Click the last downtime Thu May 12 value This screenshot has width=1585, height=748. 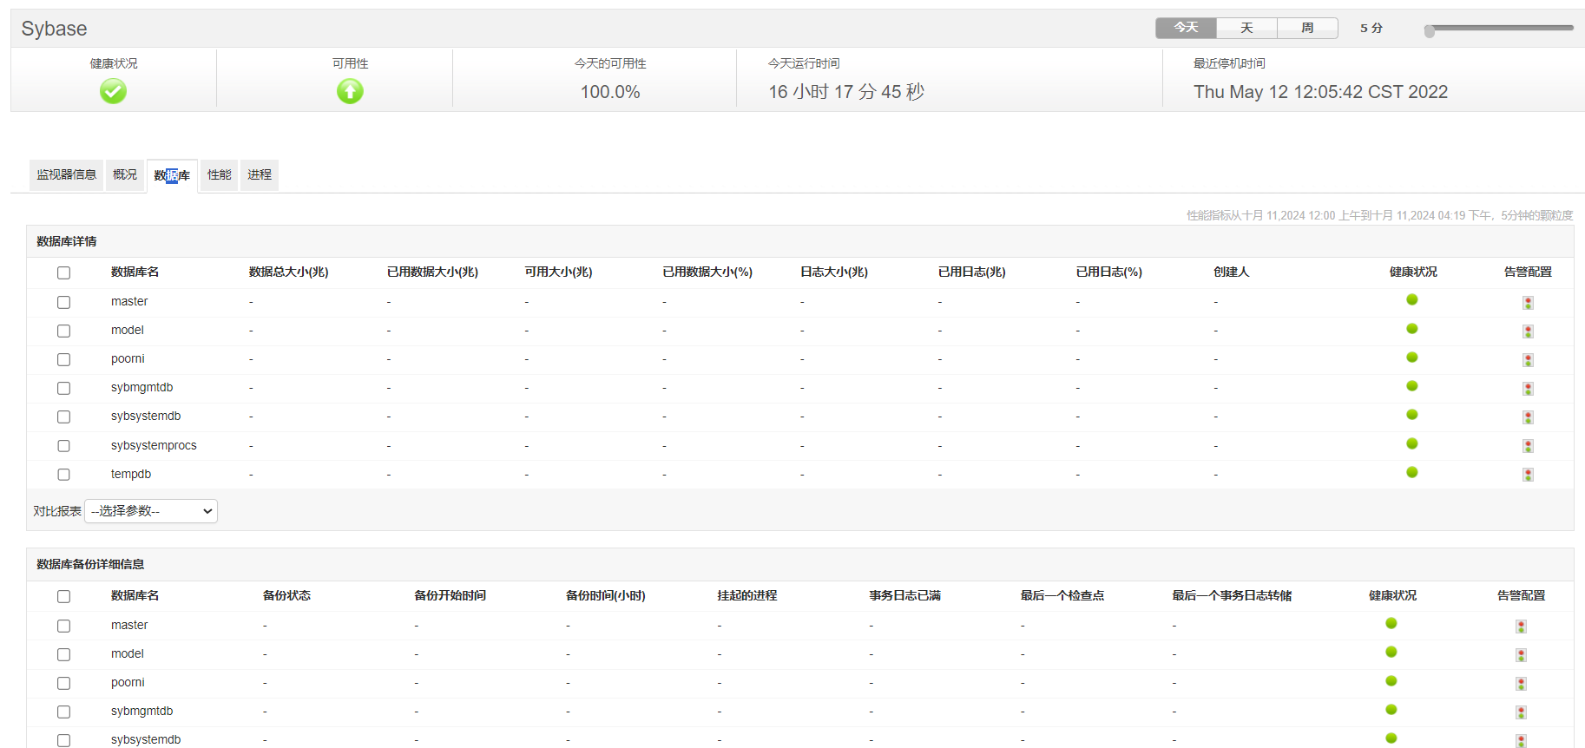(x=1320, y=92)
